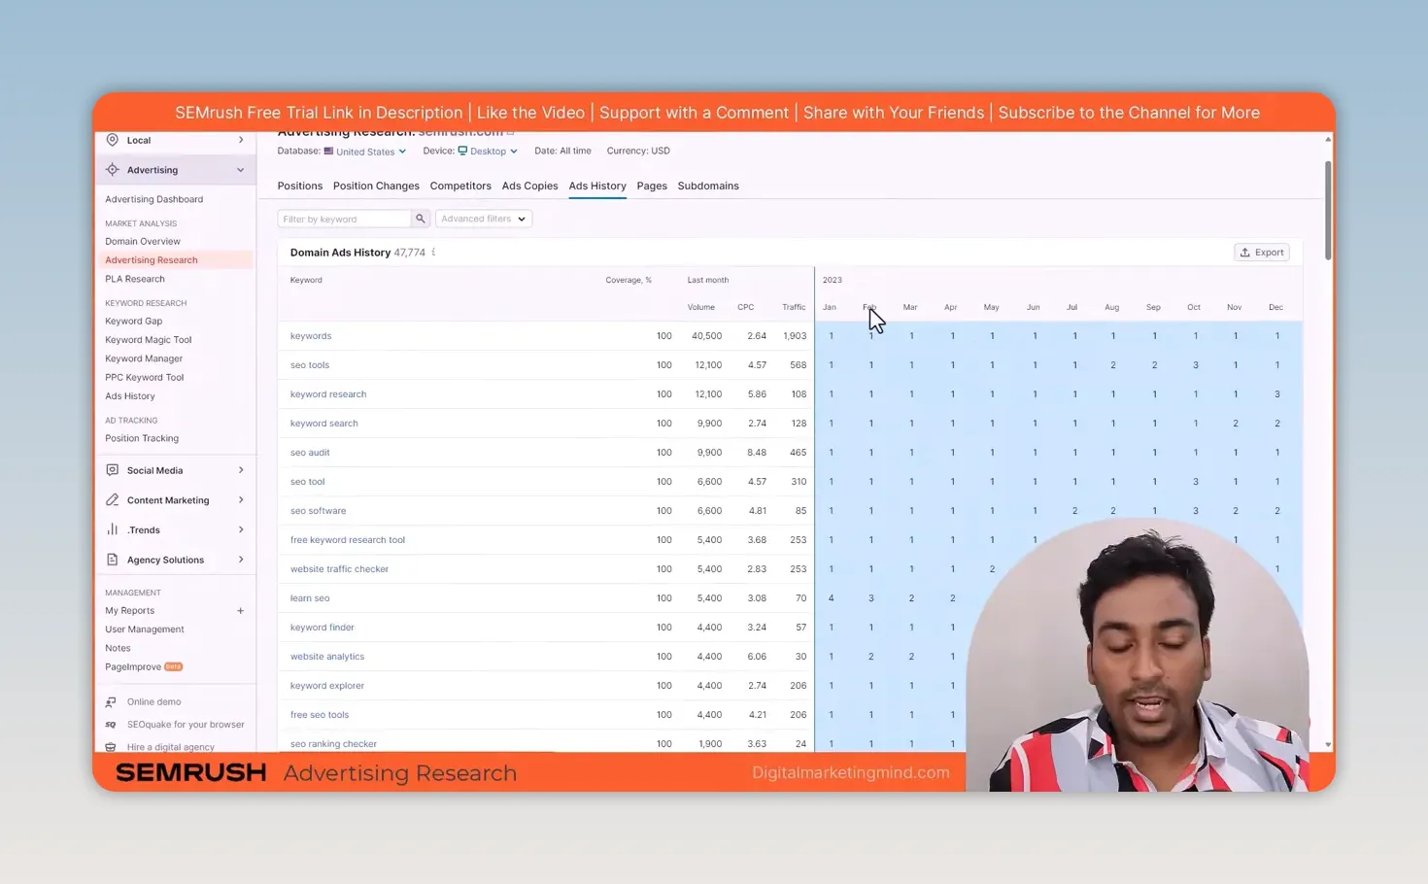Viewport: 1428px width, 884px height.
Task: Open Ads History in sidebar
Action: (130, 396)
